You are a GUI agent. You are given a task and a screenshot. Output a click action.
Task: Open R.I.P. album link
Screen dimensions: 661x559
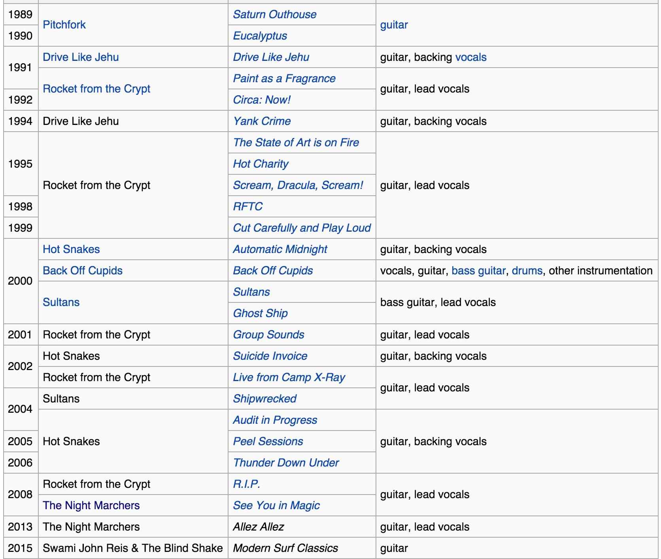pyautogui.click(x=247, y=484)
